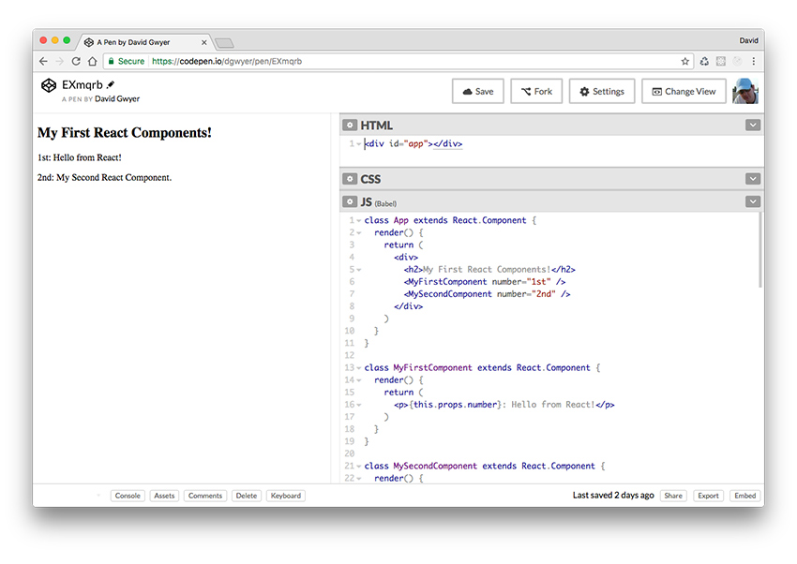Viewport: 797px width, 564px height.
Task: Collapse fold arrow on JS line 13
Action: pyautogui.click(x=359, y=368)
